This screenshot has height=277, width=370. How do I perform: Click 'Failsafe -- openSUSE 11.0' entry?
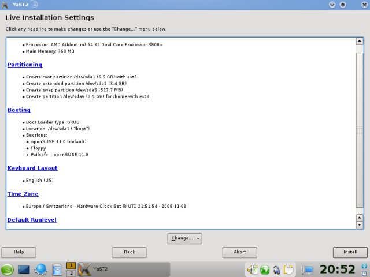point(60,155)
